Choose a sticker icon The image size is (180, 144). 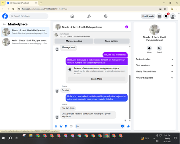pos(66,126)
